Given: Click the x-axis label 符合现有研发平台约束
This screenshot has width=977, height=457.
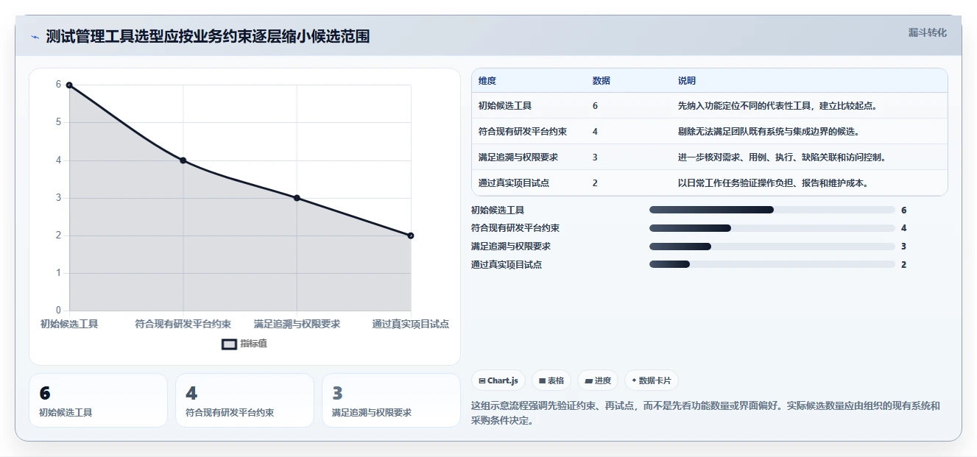Looking at the screenshot, I should click(183, 324).
